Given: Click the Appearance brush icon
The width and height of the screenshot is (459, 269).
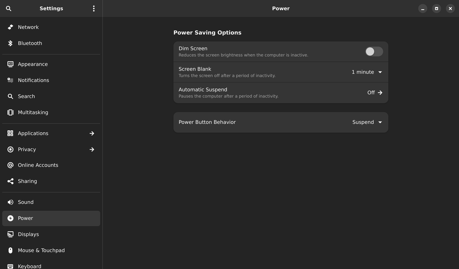Looking at the screenshot, I should (10, 64).
